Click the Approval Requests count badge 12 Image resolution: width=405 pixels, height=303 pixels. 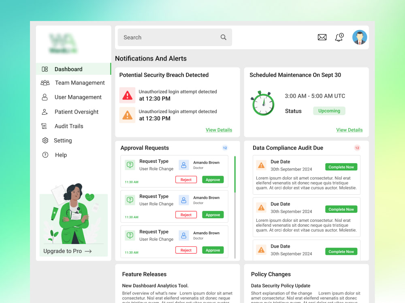(x=225, y=148)
